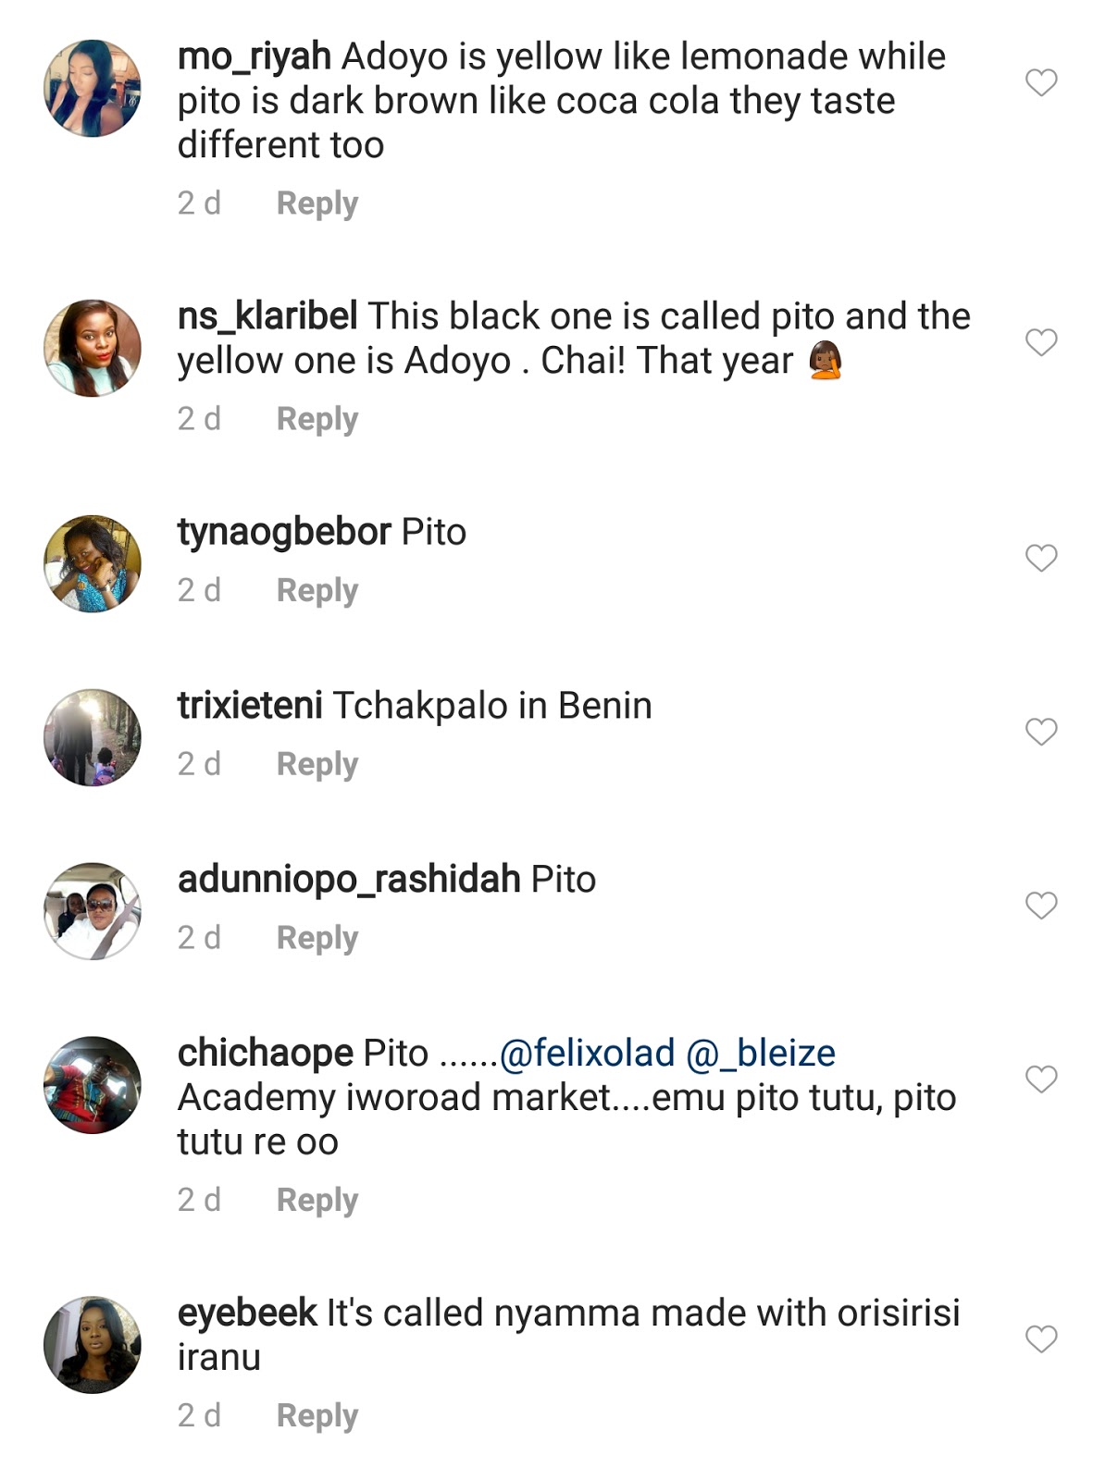Reply to eyebeek's comment

pos(317,1415)
